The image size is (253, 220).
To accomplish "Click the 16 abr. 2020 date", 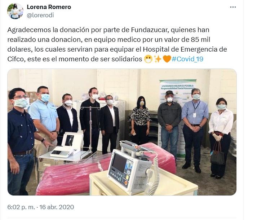I will pos(57,207).
